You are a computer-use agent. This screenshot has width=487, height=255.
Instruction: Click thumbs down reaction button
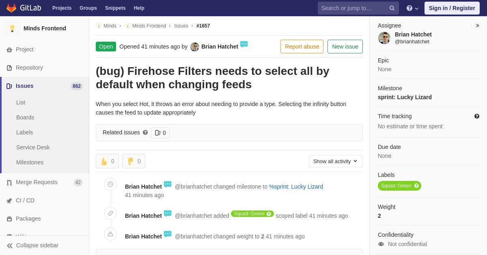[134, 161]
